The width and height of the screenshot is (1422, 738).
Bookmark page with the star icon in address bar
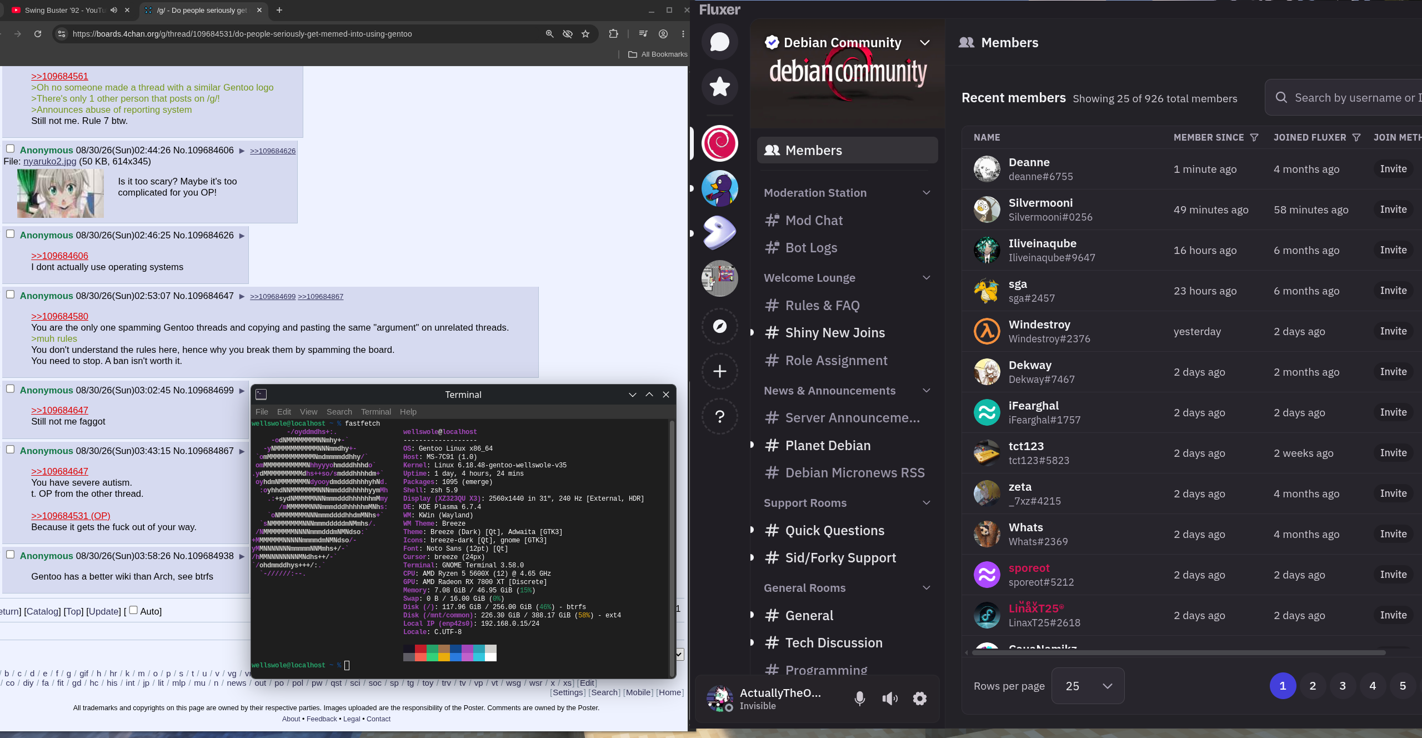click(585, 34)
